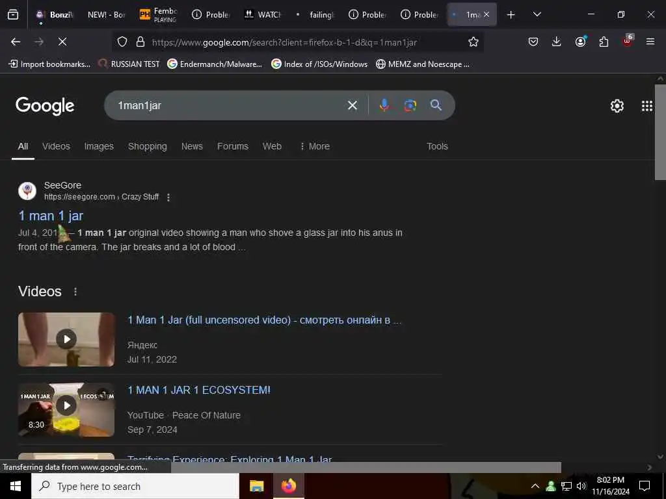Image resolution: width=666 pixels, height=499 pixels.
Task: Save the page to Pocket
Action: [x=533, y=42]
